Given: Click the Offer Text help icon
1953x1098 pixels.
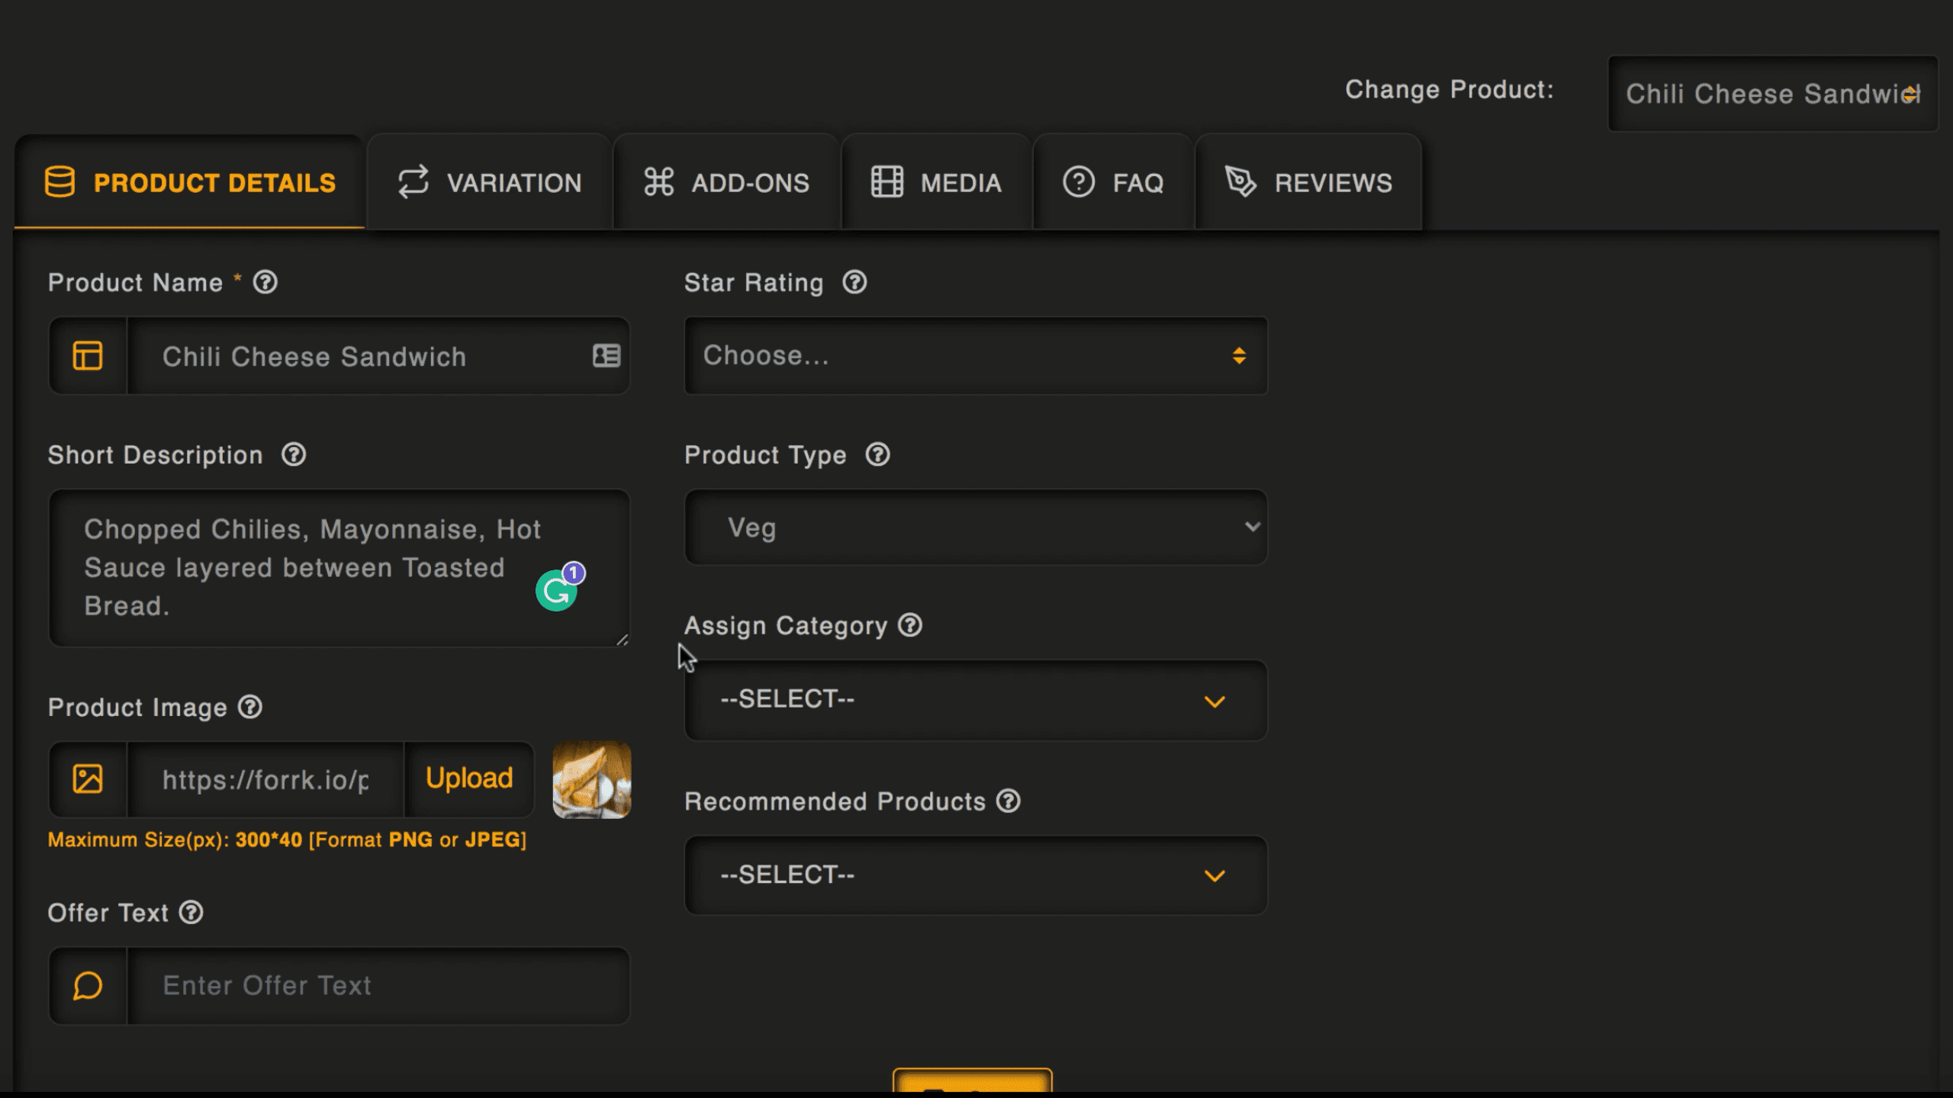Looking at the screenshot, I should pos(191,913).
